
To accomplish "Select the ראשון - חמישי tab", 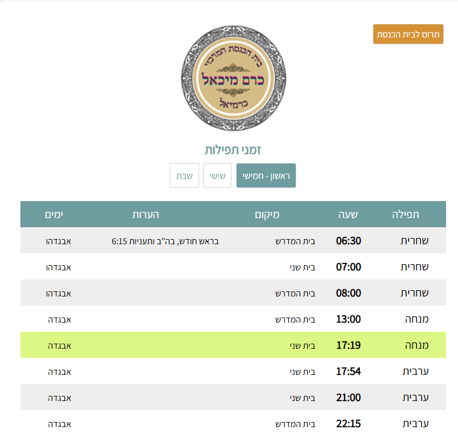I will 266,176.
